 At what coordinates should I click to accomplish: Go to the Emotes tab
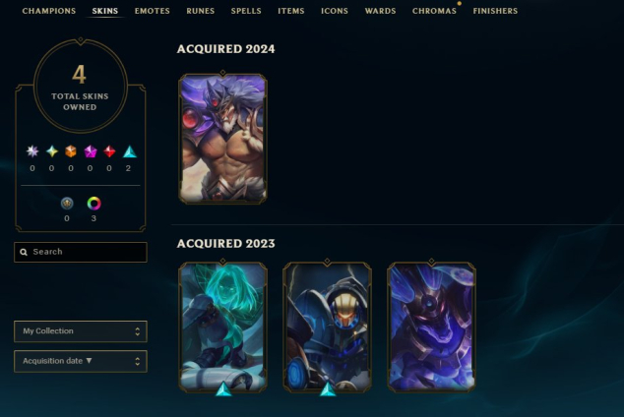152,11
